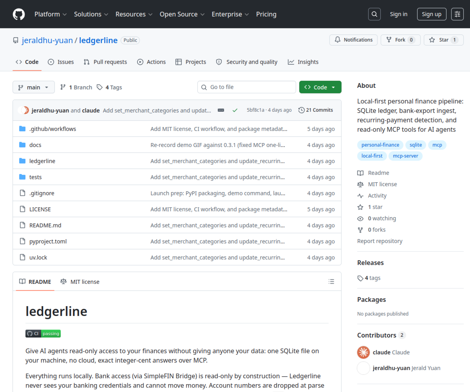Open jeraldhu-yuan owner profile link
This screenshot has width=470, height=392.
47,40
